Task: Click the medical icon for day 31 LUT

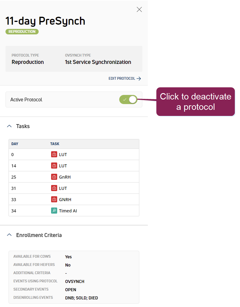Action: pos(54,188)
